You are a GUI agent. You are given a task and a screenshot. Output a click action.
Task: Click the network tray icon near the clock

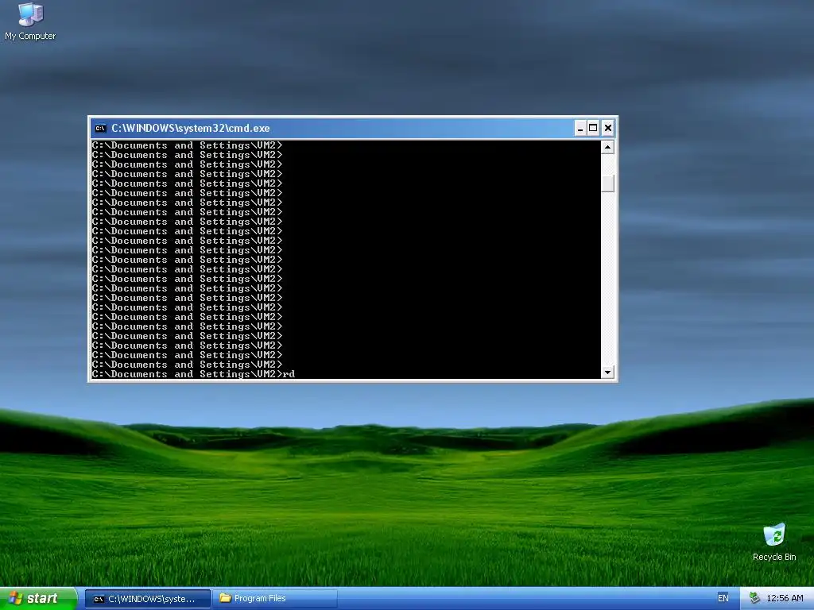coord(754,599)
